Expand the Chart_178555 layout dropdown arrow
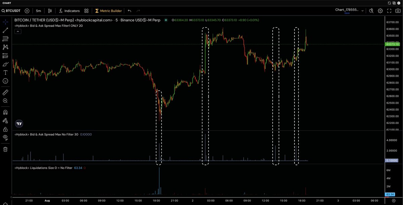Image resolution: width=403 pixels, height=205 pixels. (x=362, y=11)
